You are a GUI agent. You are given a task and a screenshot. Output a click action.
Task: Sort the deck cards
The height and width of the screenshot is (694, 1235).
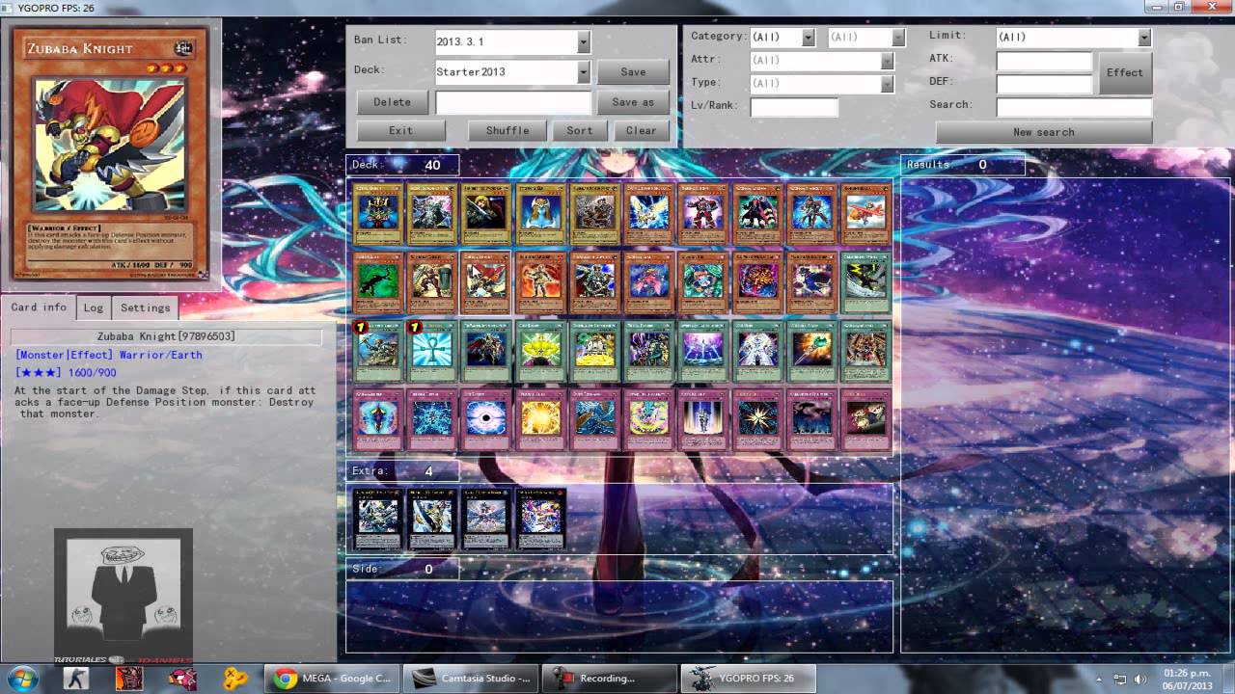click(580, 130)
